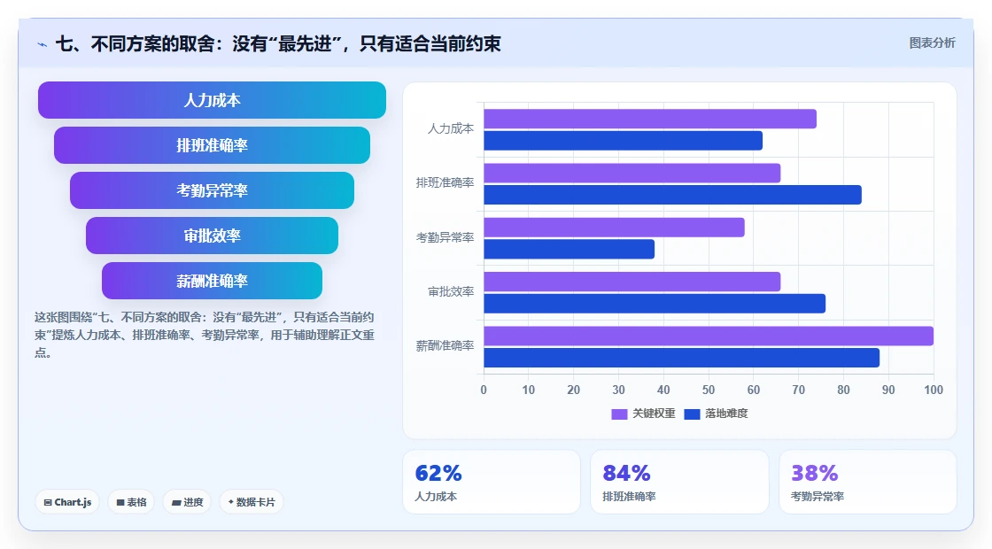Click the 审批效率 y-axis label in chart
Image resolution: width=992 pixels, height=549 pixels.
coord(451,292)
